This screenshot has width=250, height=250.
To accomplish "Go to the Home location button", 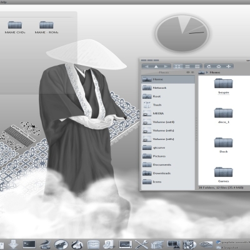I will [x=219, y=66].
